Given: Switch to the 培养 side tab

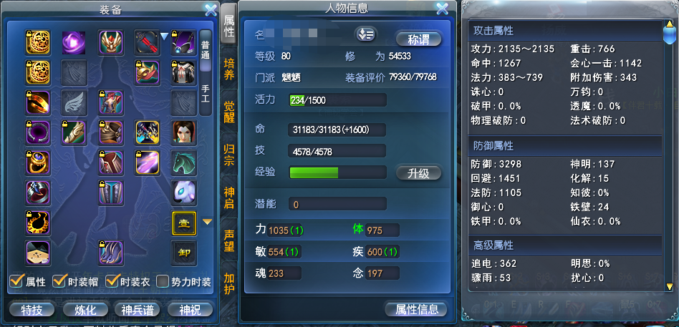Looking at the screenshot, I should click(229, 69).
